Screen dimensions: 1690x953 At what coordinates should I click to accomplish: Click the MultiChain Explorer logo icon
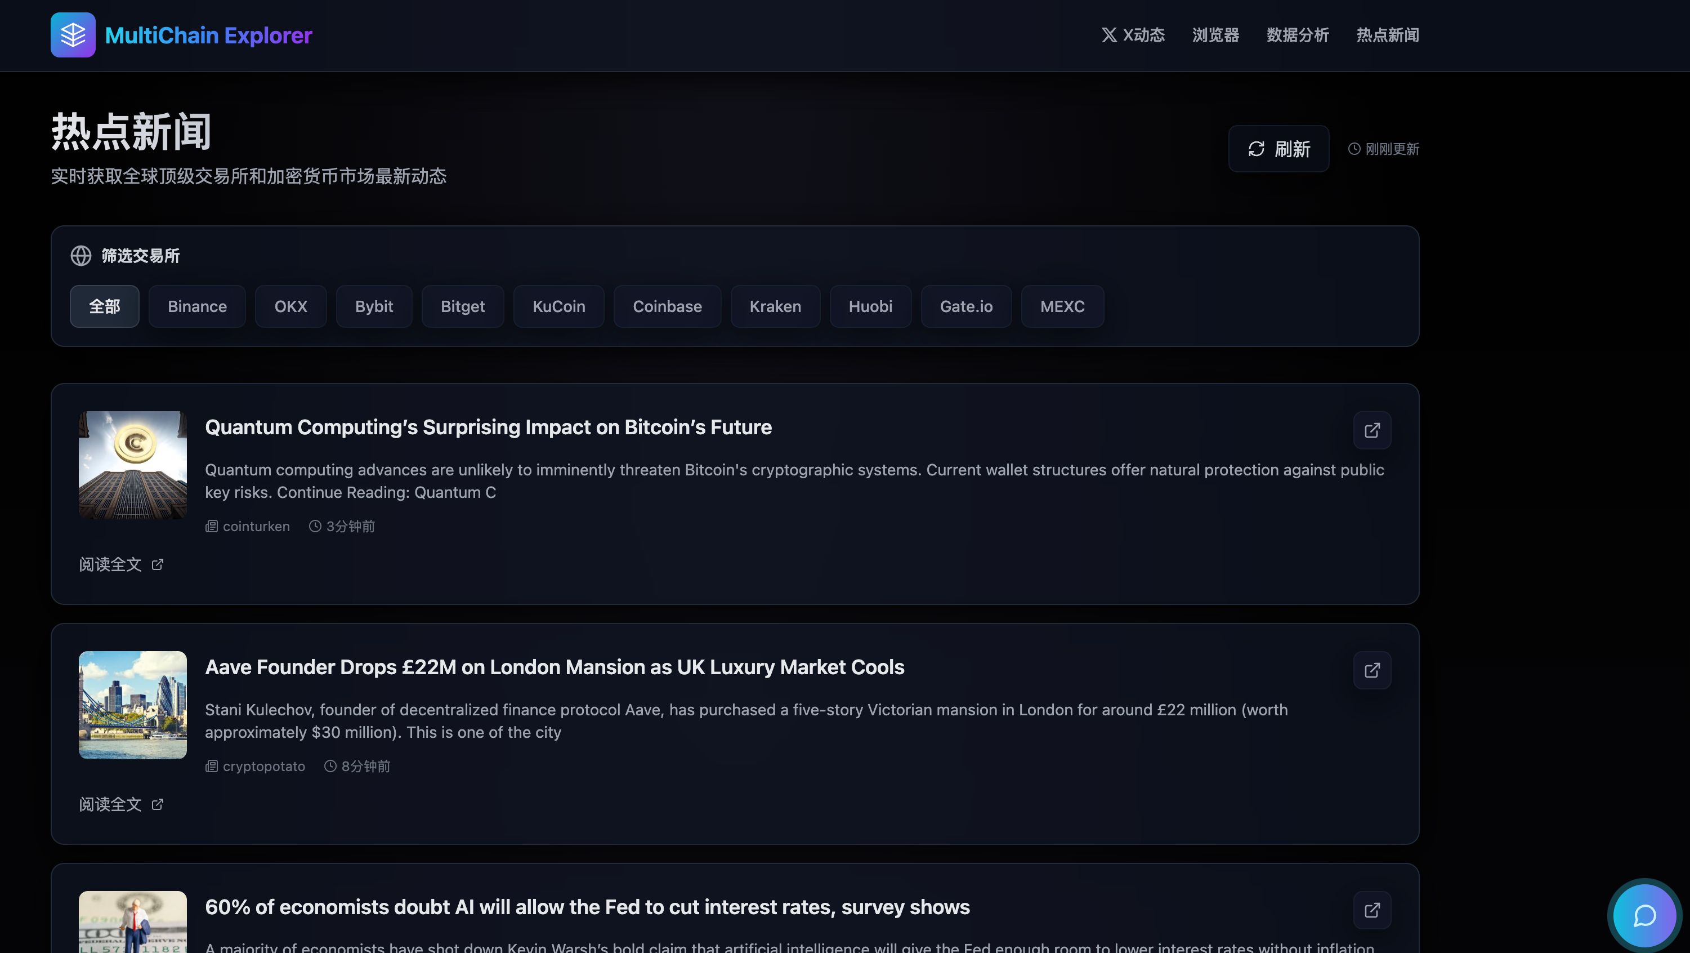tap(73, 35)
